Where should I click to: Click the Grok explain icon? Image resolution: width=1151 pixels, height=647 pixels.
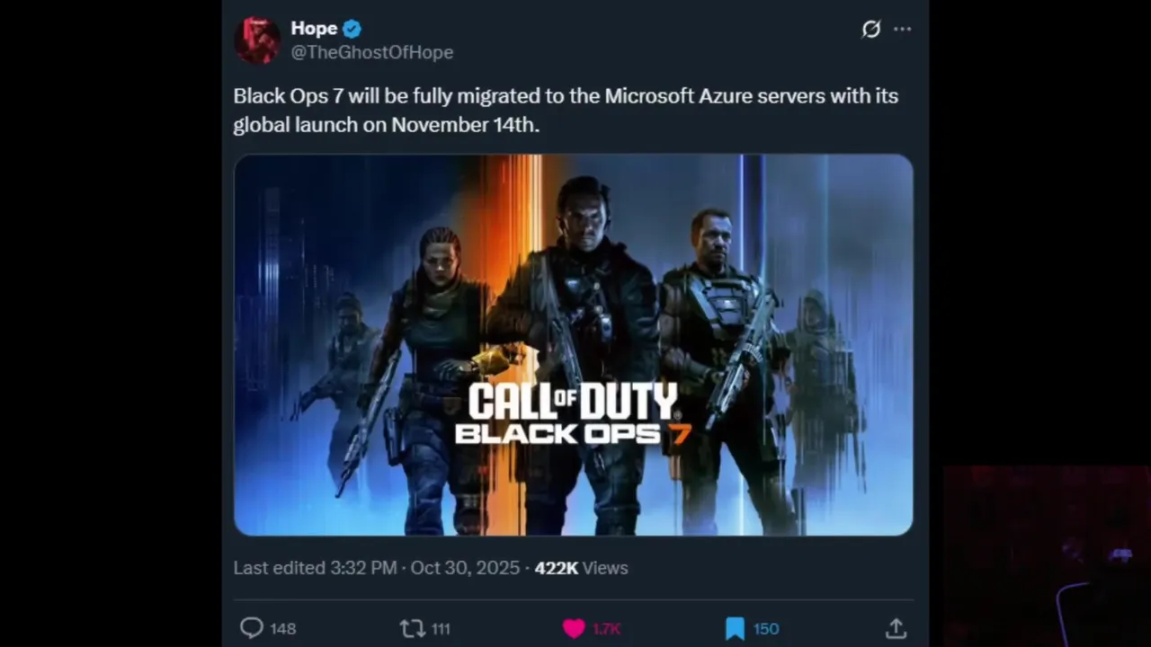coord(871,29)
